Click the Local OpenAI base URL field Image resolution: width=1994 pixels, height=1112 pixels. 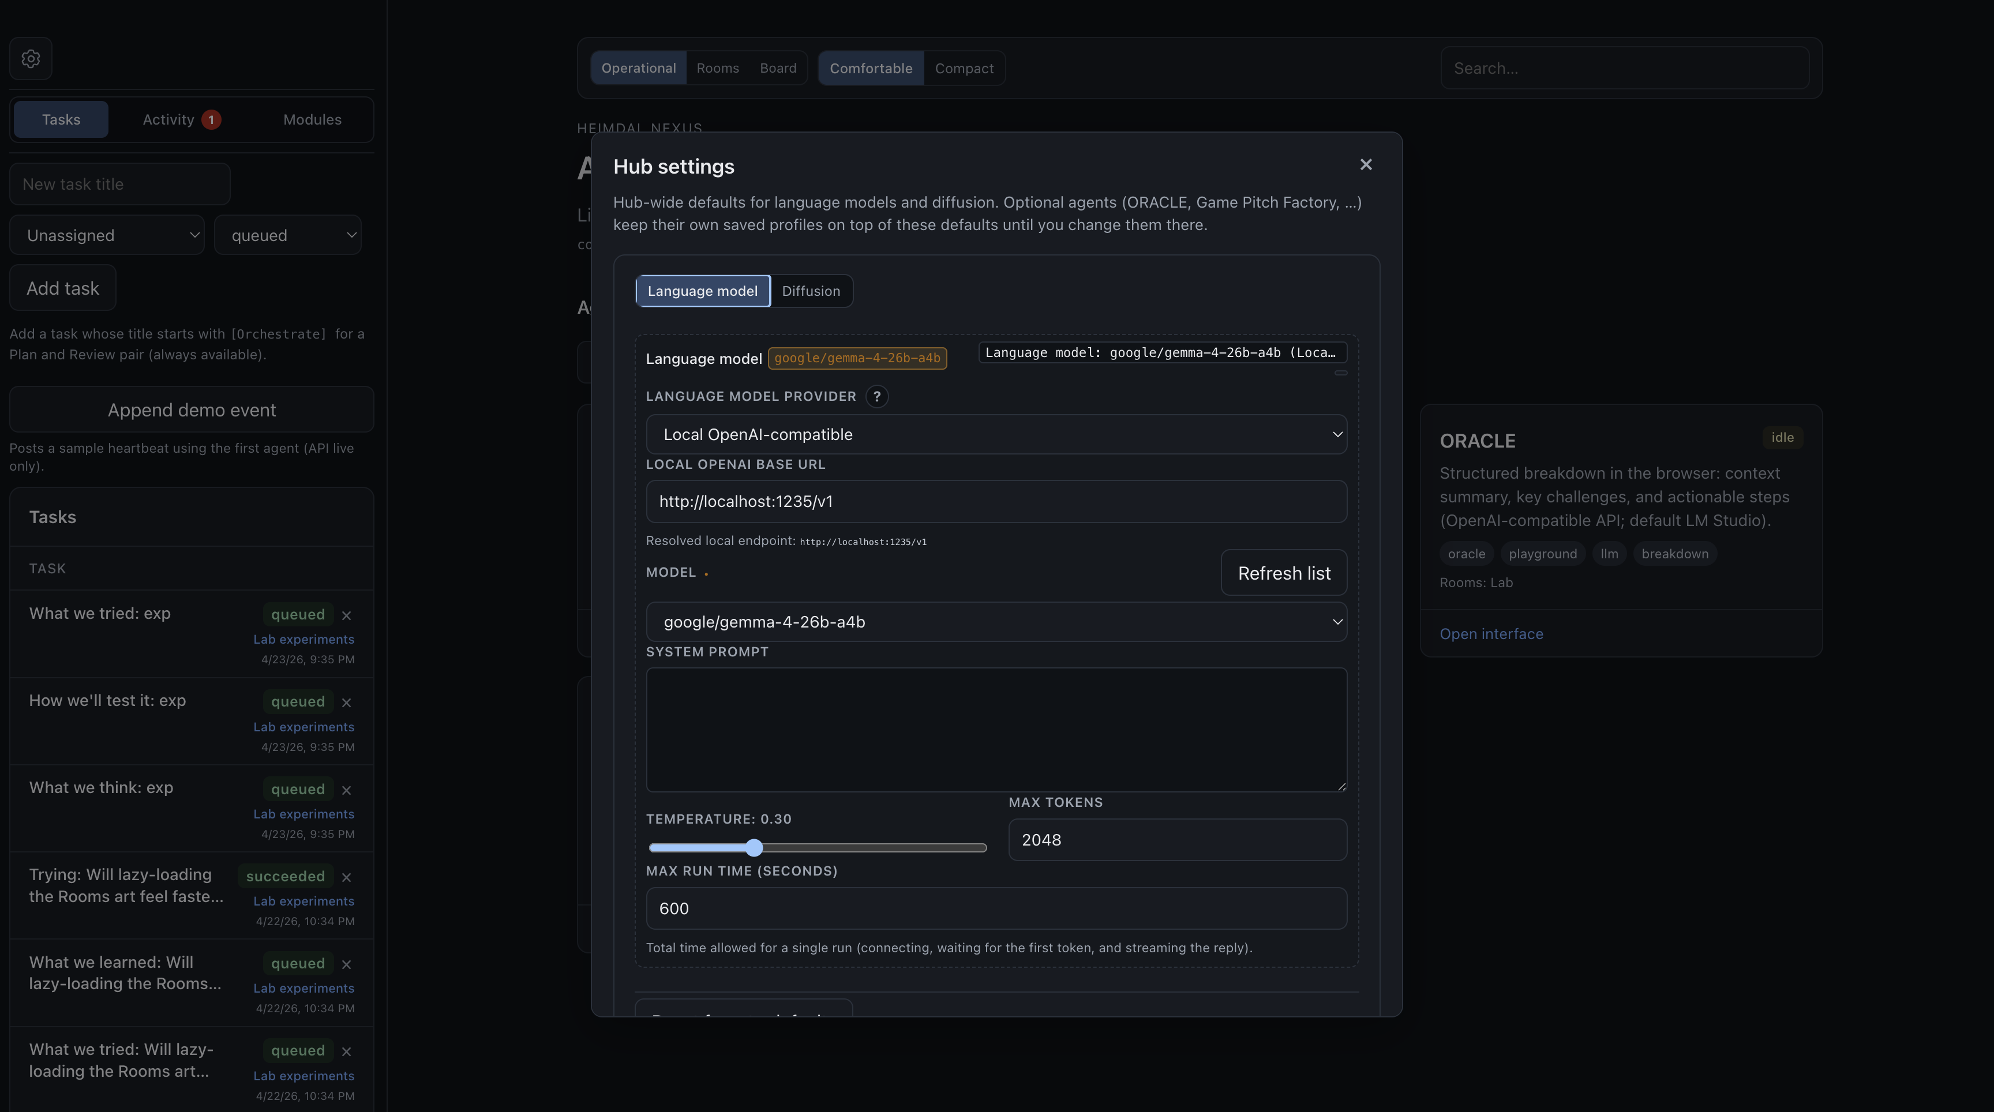996,501
